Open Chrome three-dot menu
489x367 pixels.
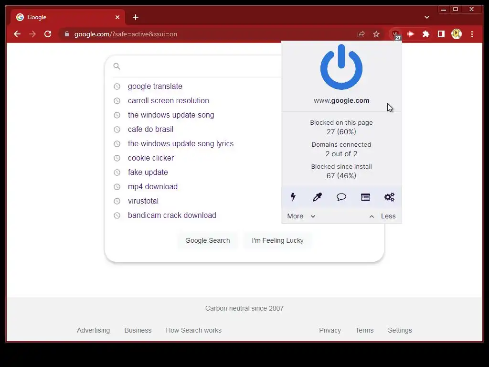[472, 34]
